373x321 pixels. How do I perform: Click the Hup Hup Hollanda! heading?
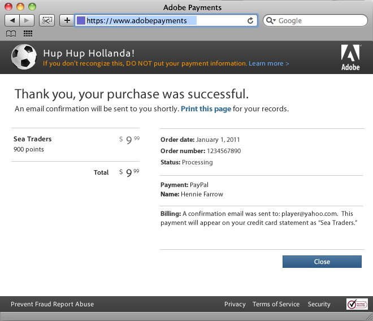pyautogui.click(x=89, y=53)
